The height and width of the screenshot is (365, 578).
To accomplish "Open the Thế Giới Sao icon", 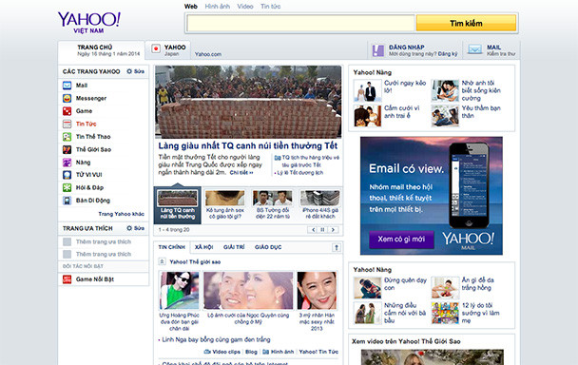I will pos(67,149).
